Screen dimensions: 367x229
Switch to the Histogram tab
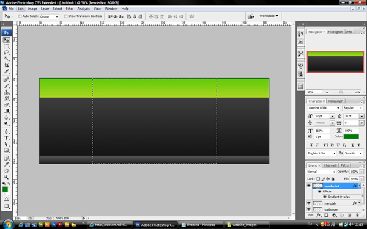[335, 32]
